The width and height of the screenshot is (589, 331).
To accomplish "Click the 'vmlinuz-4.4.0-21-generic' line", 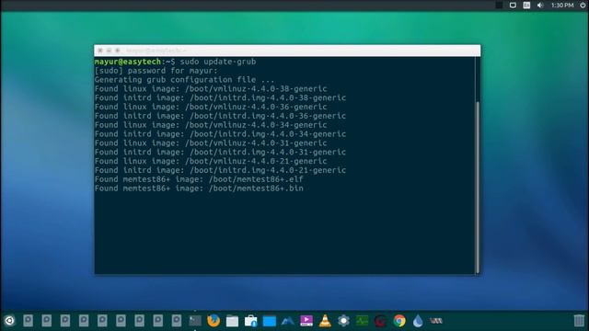I will tap(211, 161).
